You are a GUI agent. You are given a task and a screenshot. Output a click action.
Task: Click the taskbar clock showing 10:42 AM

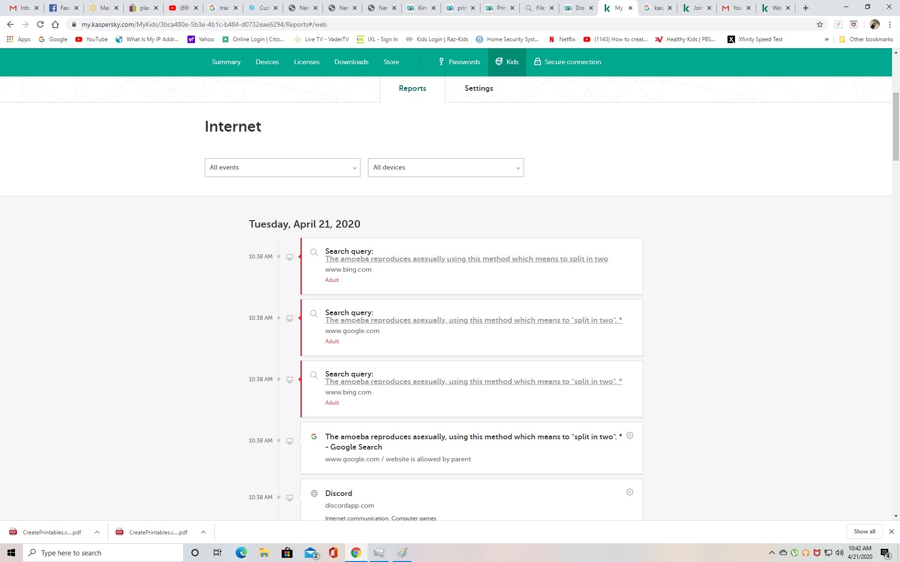point(860,553)
